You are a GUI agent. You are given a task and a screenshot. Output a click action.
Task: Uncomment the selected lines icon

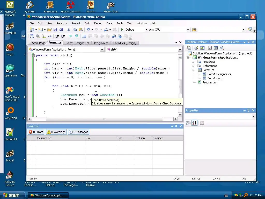(x=77, y=36)
